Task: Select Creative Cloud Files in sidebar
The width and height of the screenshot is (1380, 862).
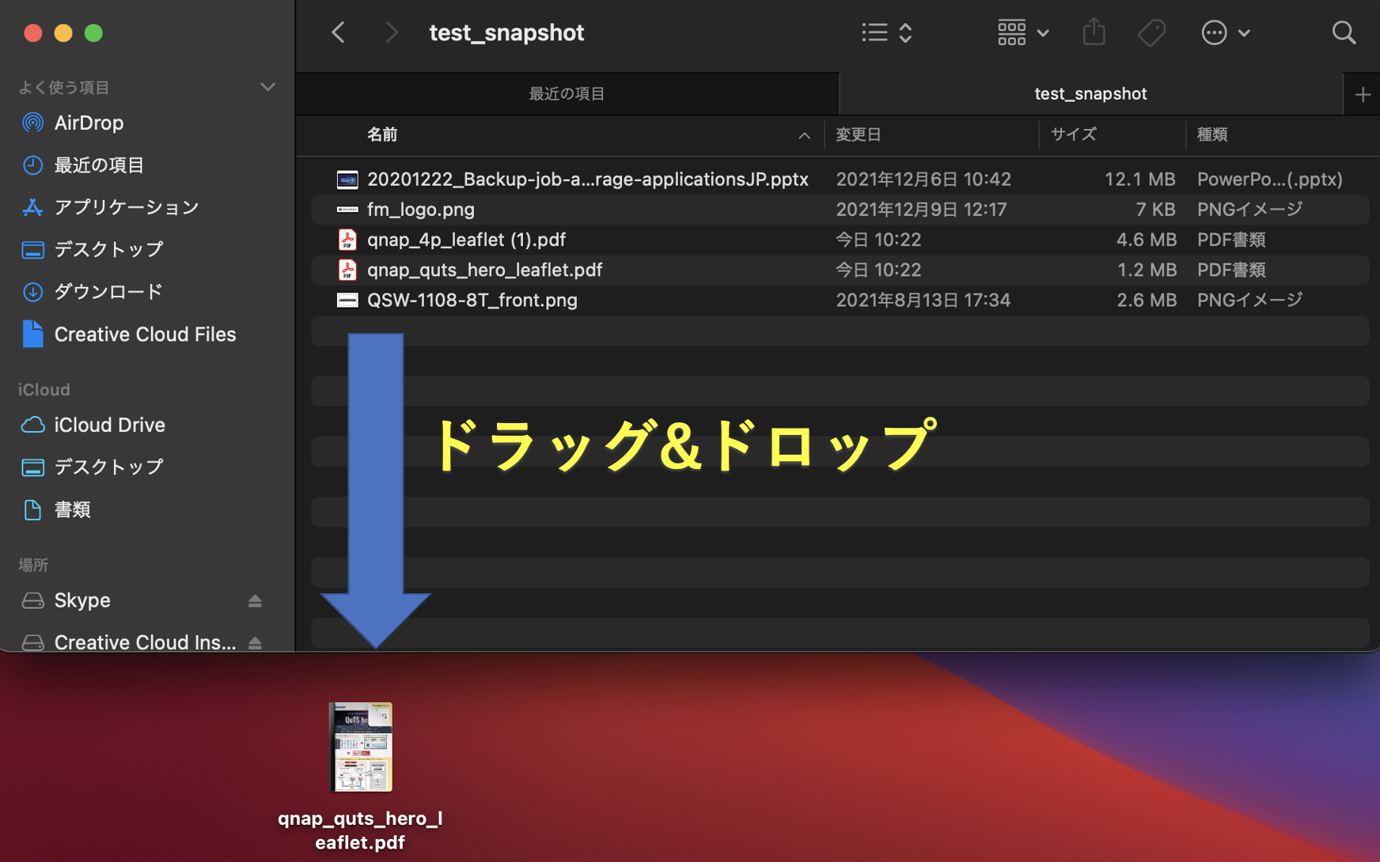Action: point(145,335)
